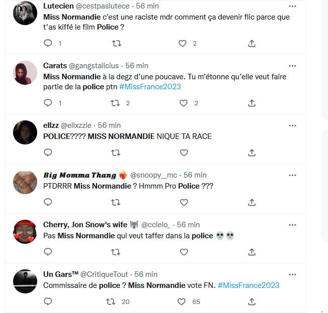Retweet the Un Gars tweet with 20 retweets
Image resolution: width=328 pixels, height=313 pixels.
[116, 301]
